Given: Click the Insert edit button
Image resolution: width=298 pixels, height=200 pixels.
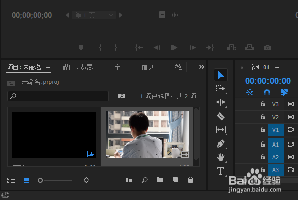Looking at the screenshot, I should pyautogui.click(x=231, y=47).
